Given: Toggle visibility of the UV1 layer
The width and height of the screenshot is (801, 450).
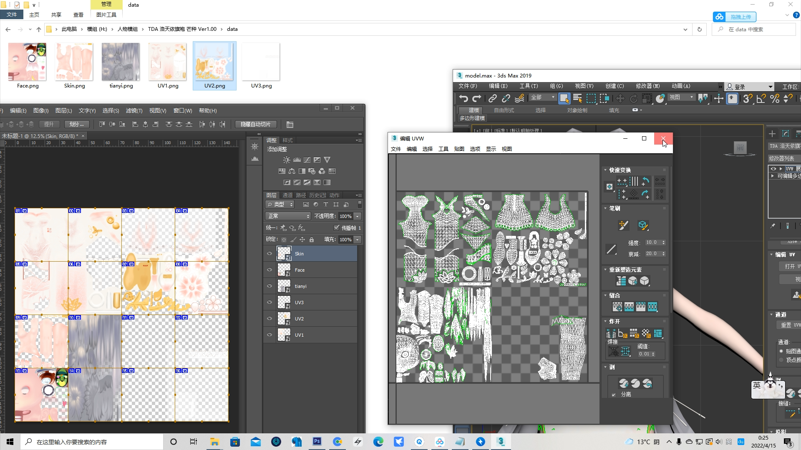Looking at the screenshot, I should pos(269,335).
